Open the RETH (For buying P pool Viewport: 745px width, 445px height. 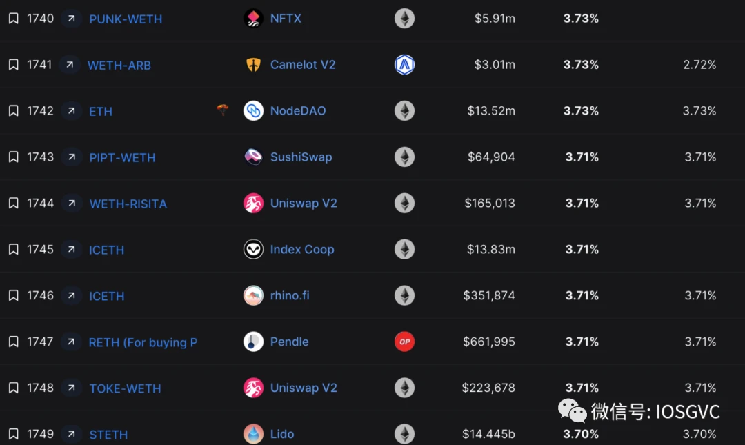(x=143, y=342)
